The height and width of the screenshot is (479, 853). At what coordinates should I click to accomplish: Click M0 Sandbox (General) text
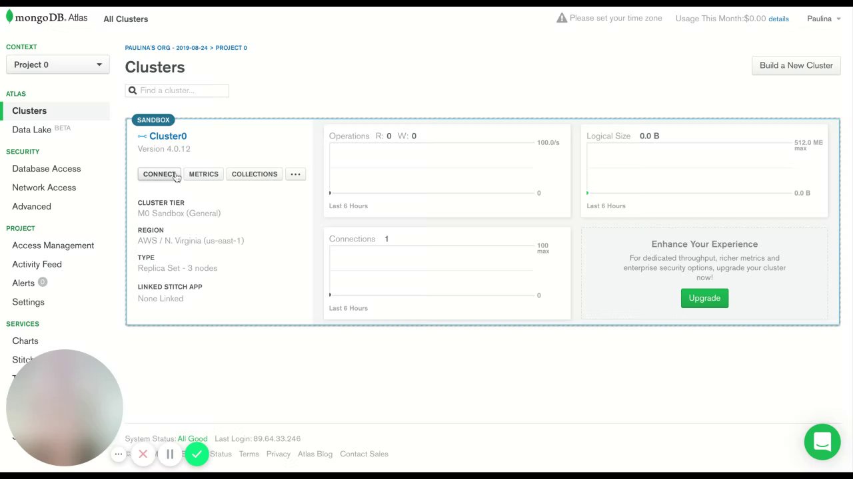179,214
